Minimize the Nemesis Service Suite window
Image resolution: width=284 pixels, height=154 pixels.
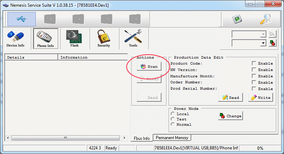coord(250,4)
